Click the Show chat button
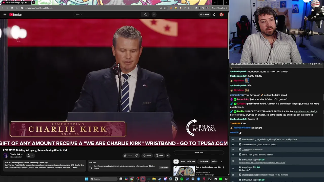The image size is (324, 182). 199,152
